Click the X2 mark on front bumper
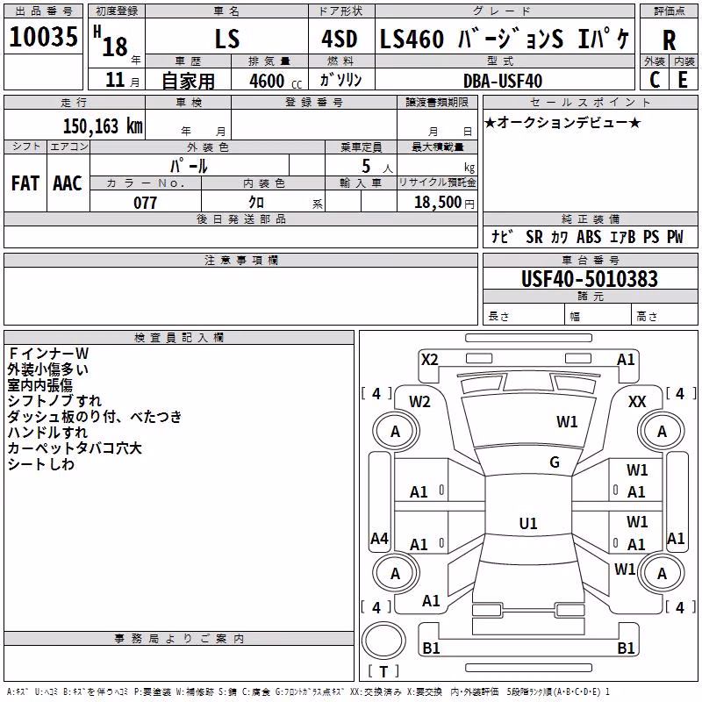The width and height of the screenshot is (702, 702). pyautogui.click(x=430, y=360)
